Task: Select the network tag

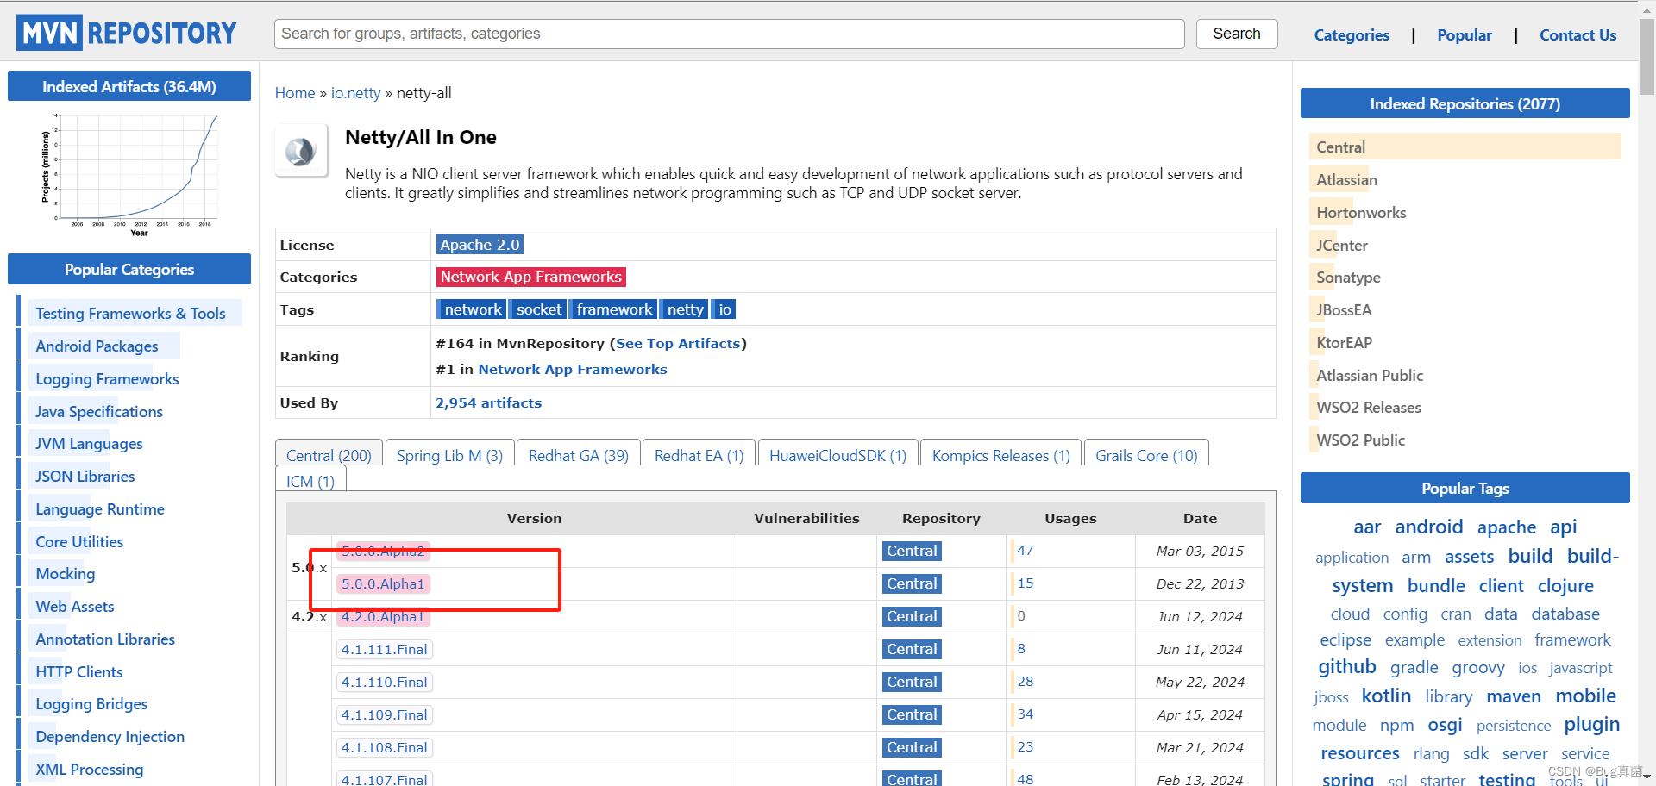Action: (473, 309)
